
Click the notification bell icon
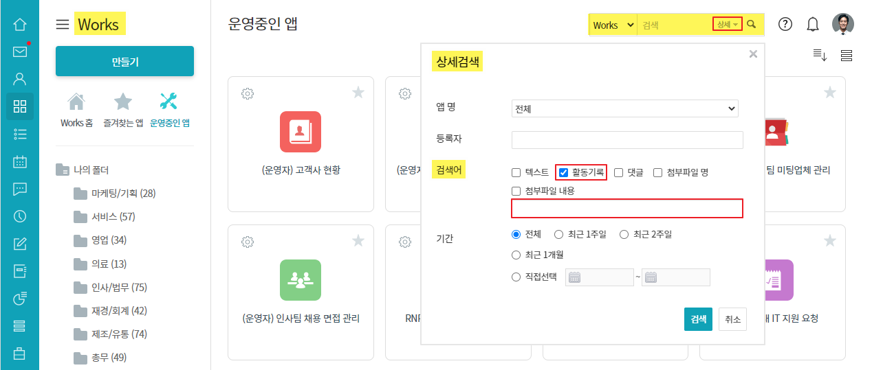tap(813, 25)
